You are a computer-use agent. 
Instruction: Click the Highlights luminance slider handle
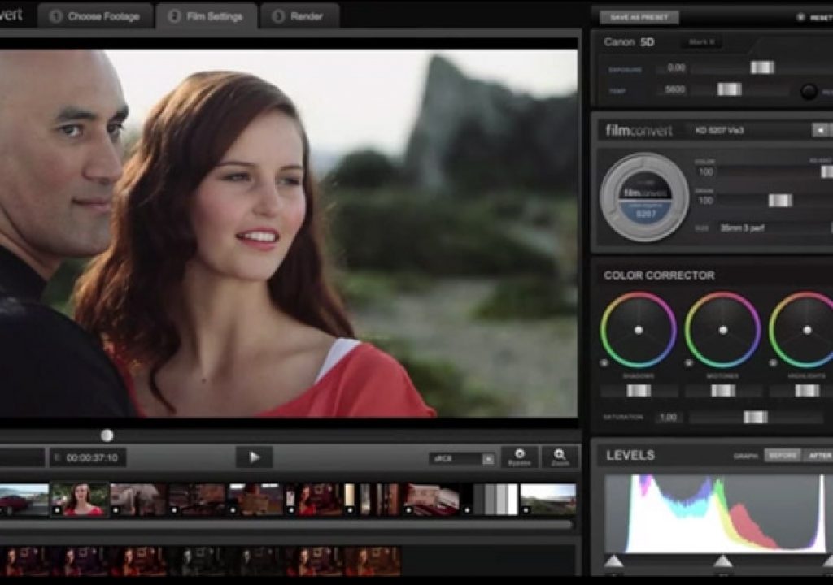(x=807, y=391)
